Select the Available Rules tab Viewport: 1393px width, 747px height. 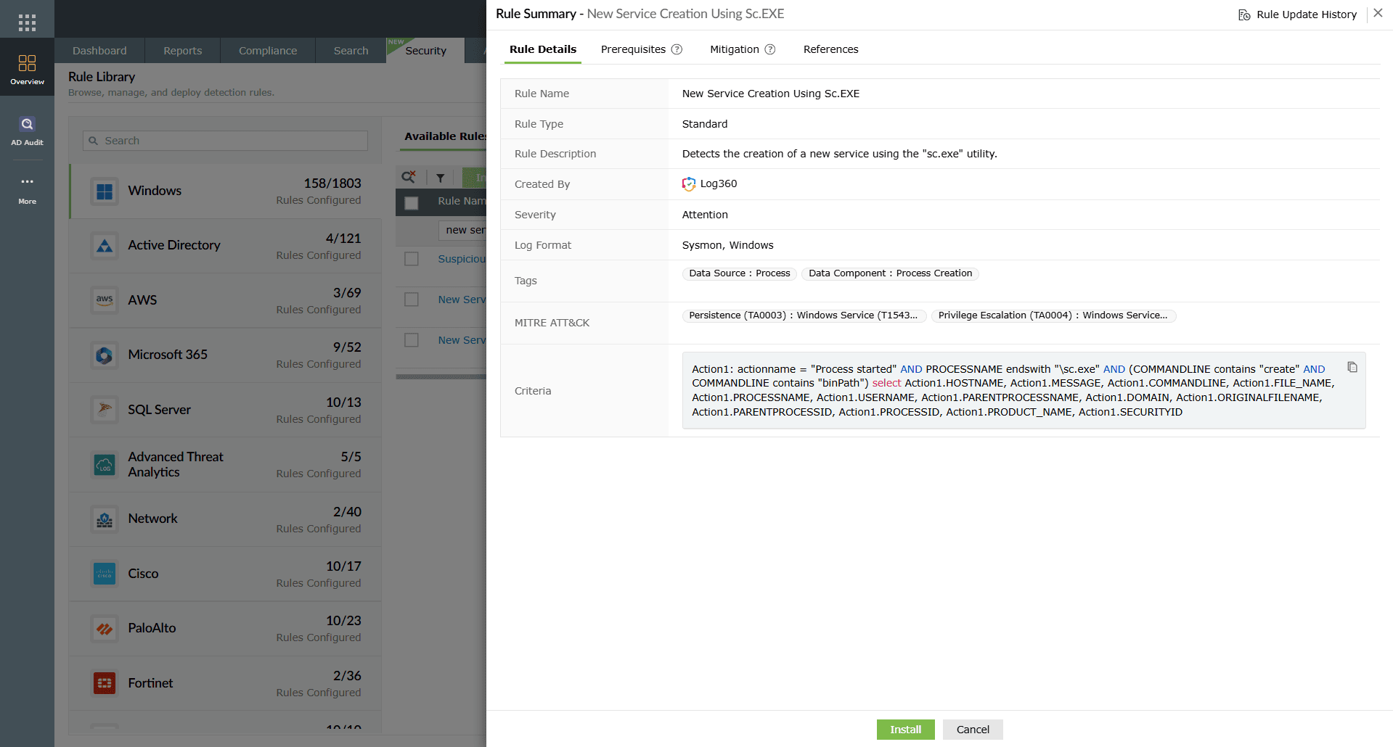pos(444,136)
